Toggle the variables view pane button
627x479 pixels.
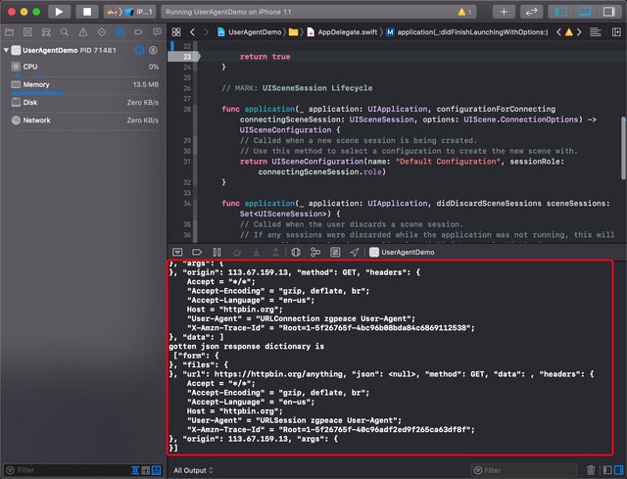(607, 470)
